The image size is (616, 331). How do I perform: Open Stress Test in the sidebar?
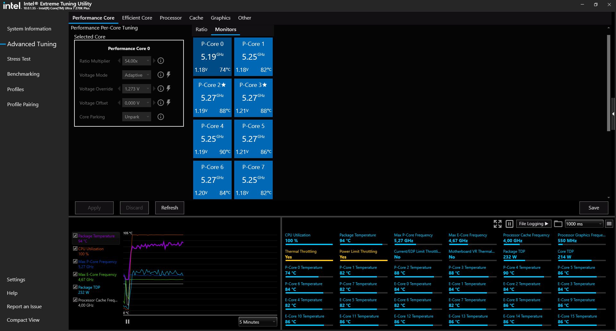[x=19, y=59]
